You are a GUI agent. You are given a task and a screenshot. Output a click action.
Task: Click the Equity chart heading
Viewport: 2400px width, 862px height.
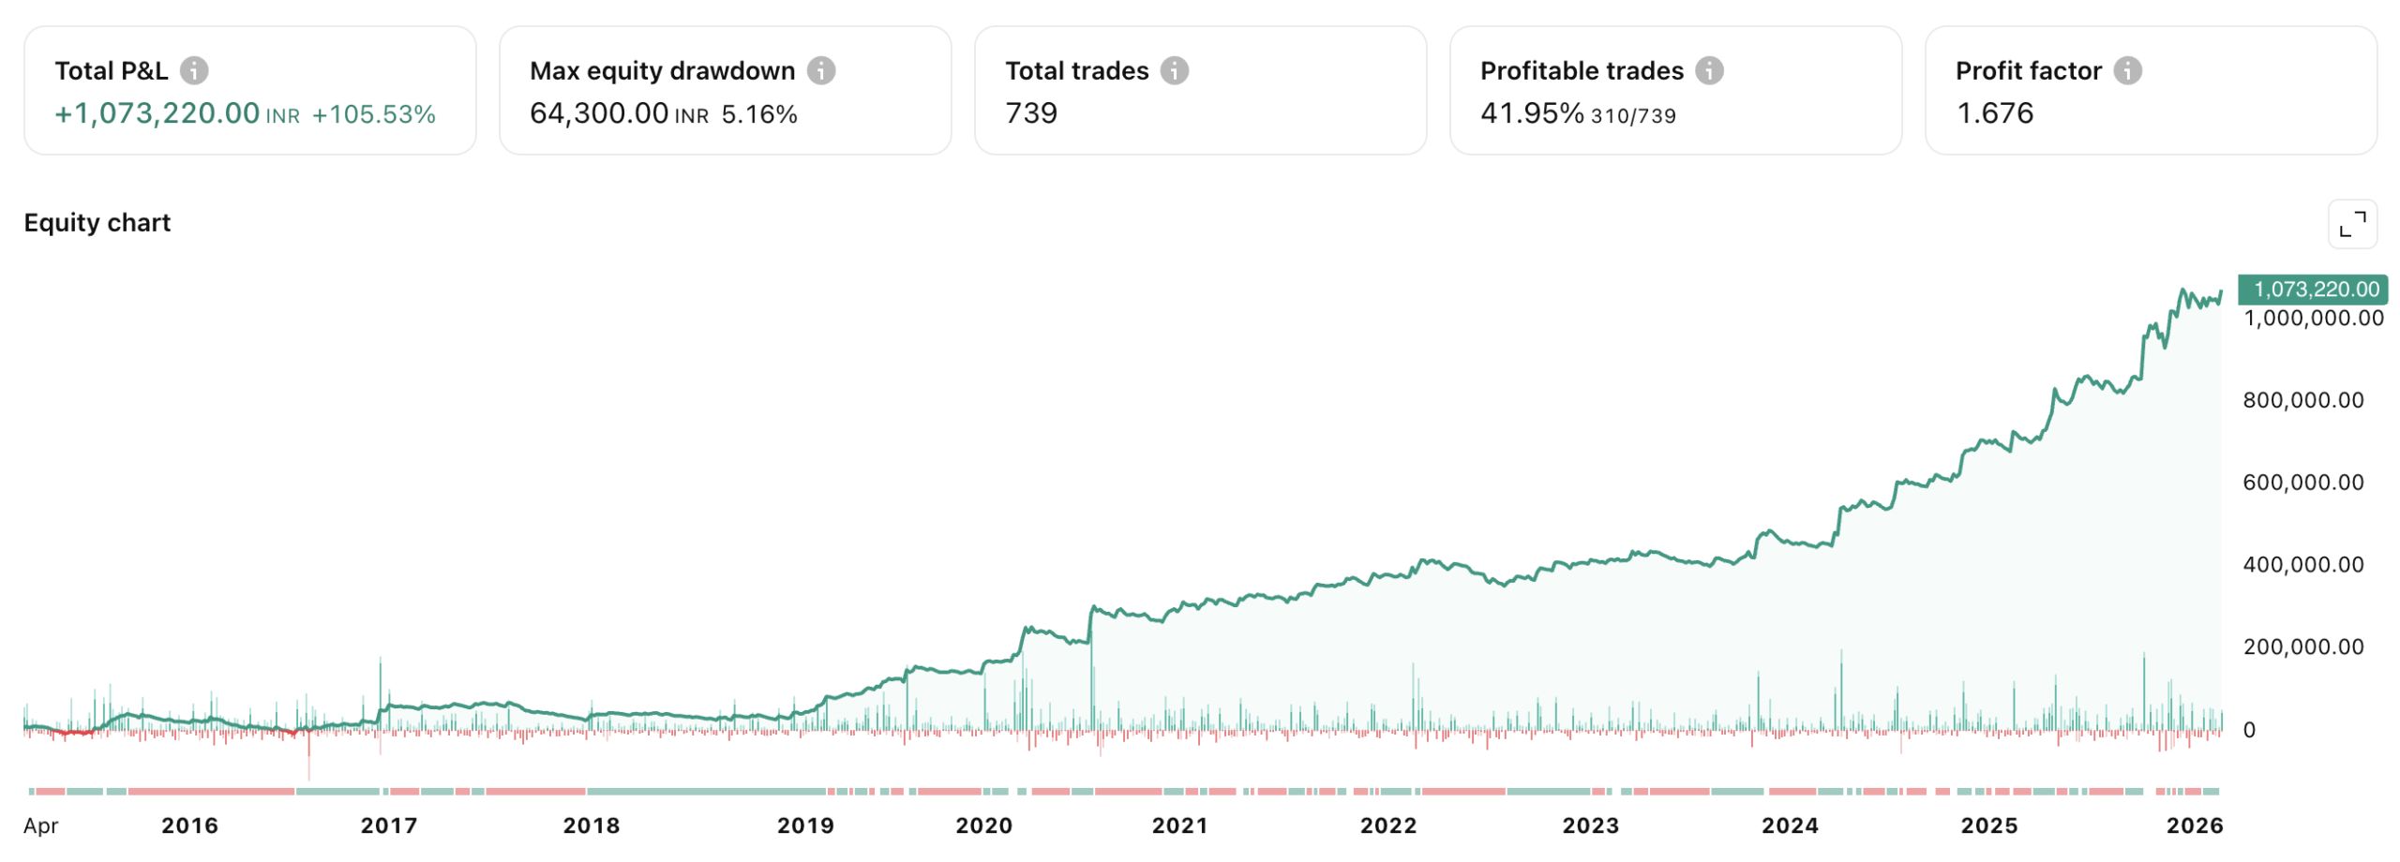pyautogui.click(x=97, y=223)
